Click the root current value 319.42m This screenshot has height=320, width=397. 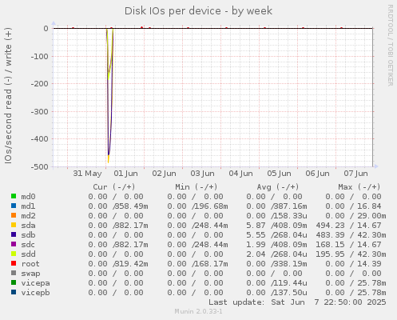point(131,264)
